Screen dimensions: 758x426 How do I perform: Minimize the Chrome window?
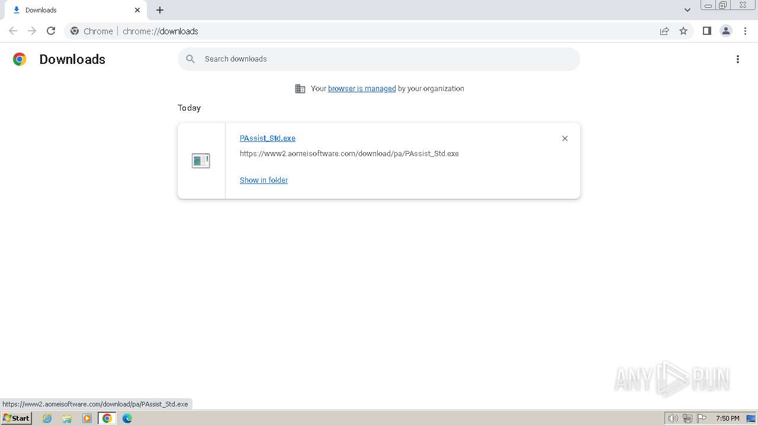click(x=708, y=5)
